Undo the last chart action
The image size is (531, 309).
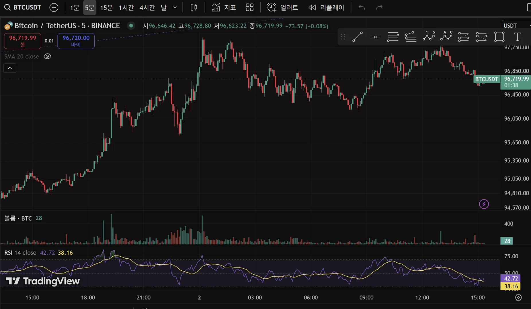point(362,7)
